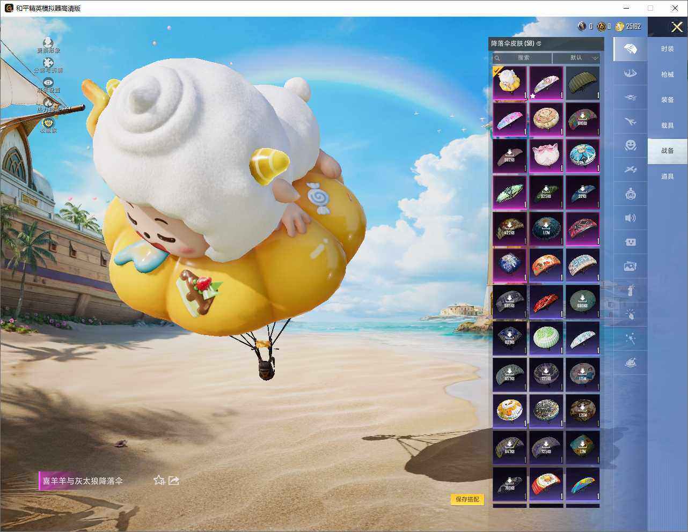Viewport: 688px width, 532px height.
Task: Share the parachute using the arrow icon
Action: tap(174, 480)
